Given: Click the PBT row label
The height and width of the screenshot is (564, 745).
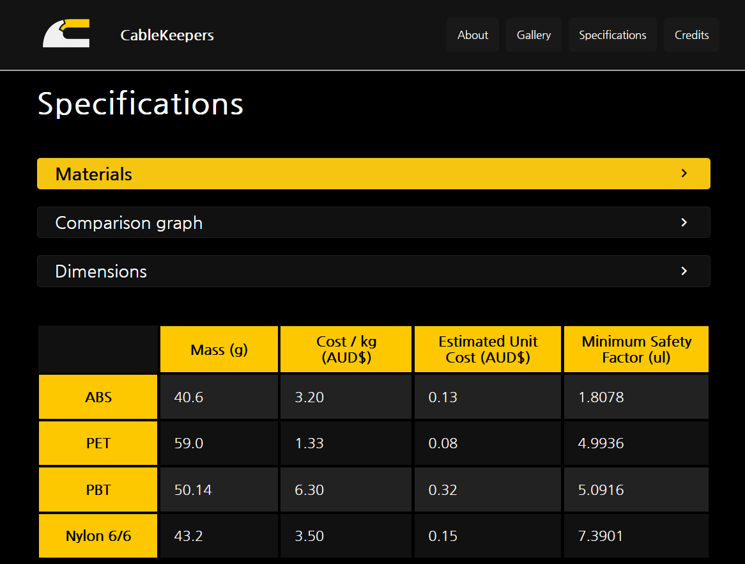Looking at the screenshot, I should tap(98, 490).
